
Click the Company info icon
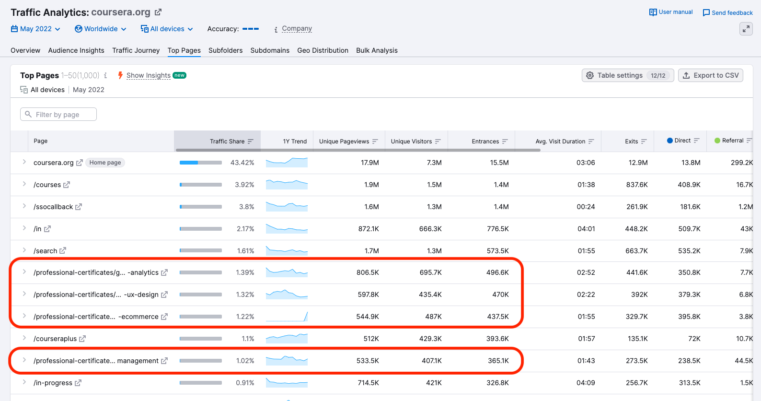click(x=276, y=29)
